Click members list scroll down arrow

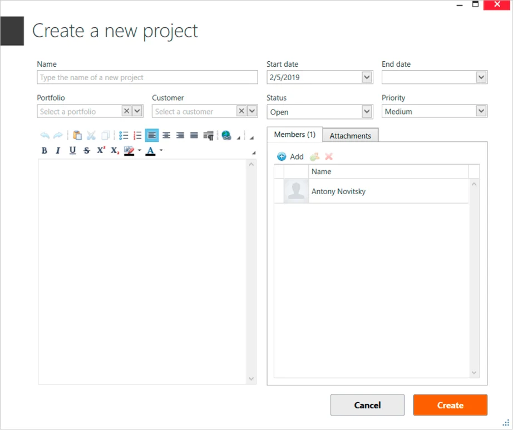point(474,373)
